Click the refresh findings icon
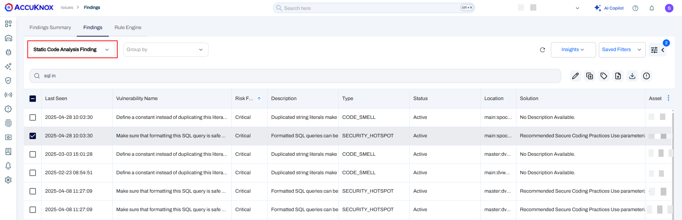 pos(542,50)
